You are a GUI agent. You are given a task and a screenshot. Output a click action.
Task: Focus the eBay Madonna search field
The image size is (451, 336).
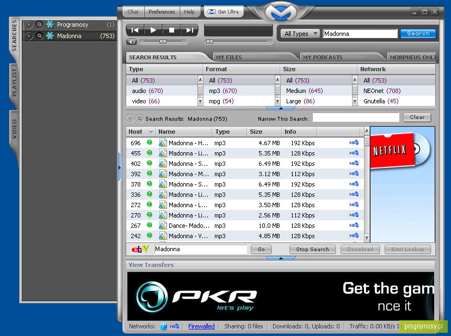pyautogui.click(x=201, y=249)
